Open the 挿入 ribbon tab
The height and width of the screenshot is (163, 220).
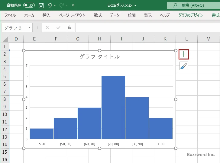pos(47,15)
